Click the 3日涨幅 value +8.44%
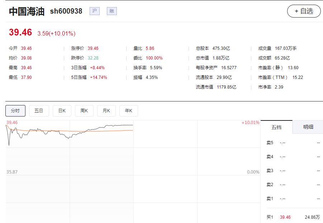Image resolution: width=323 pixels, height=223 pixels. click(x=98, y=68)
